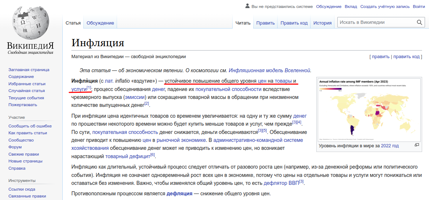429x200 pixels.
Task: Click the section править link in brackets
Action: [x=380, y=57]
